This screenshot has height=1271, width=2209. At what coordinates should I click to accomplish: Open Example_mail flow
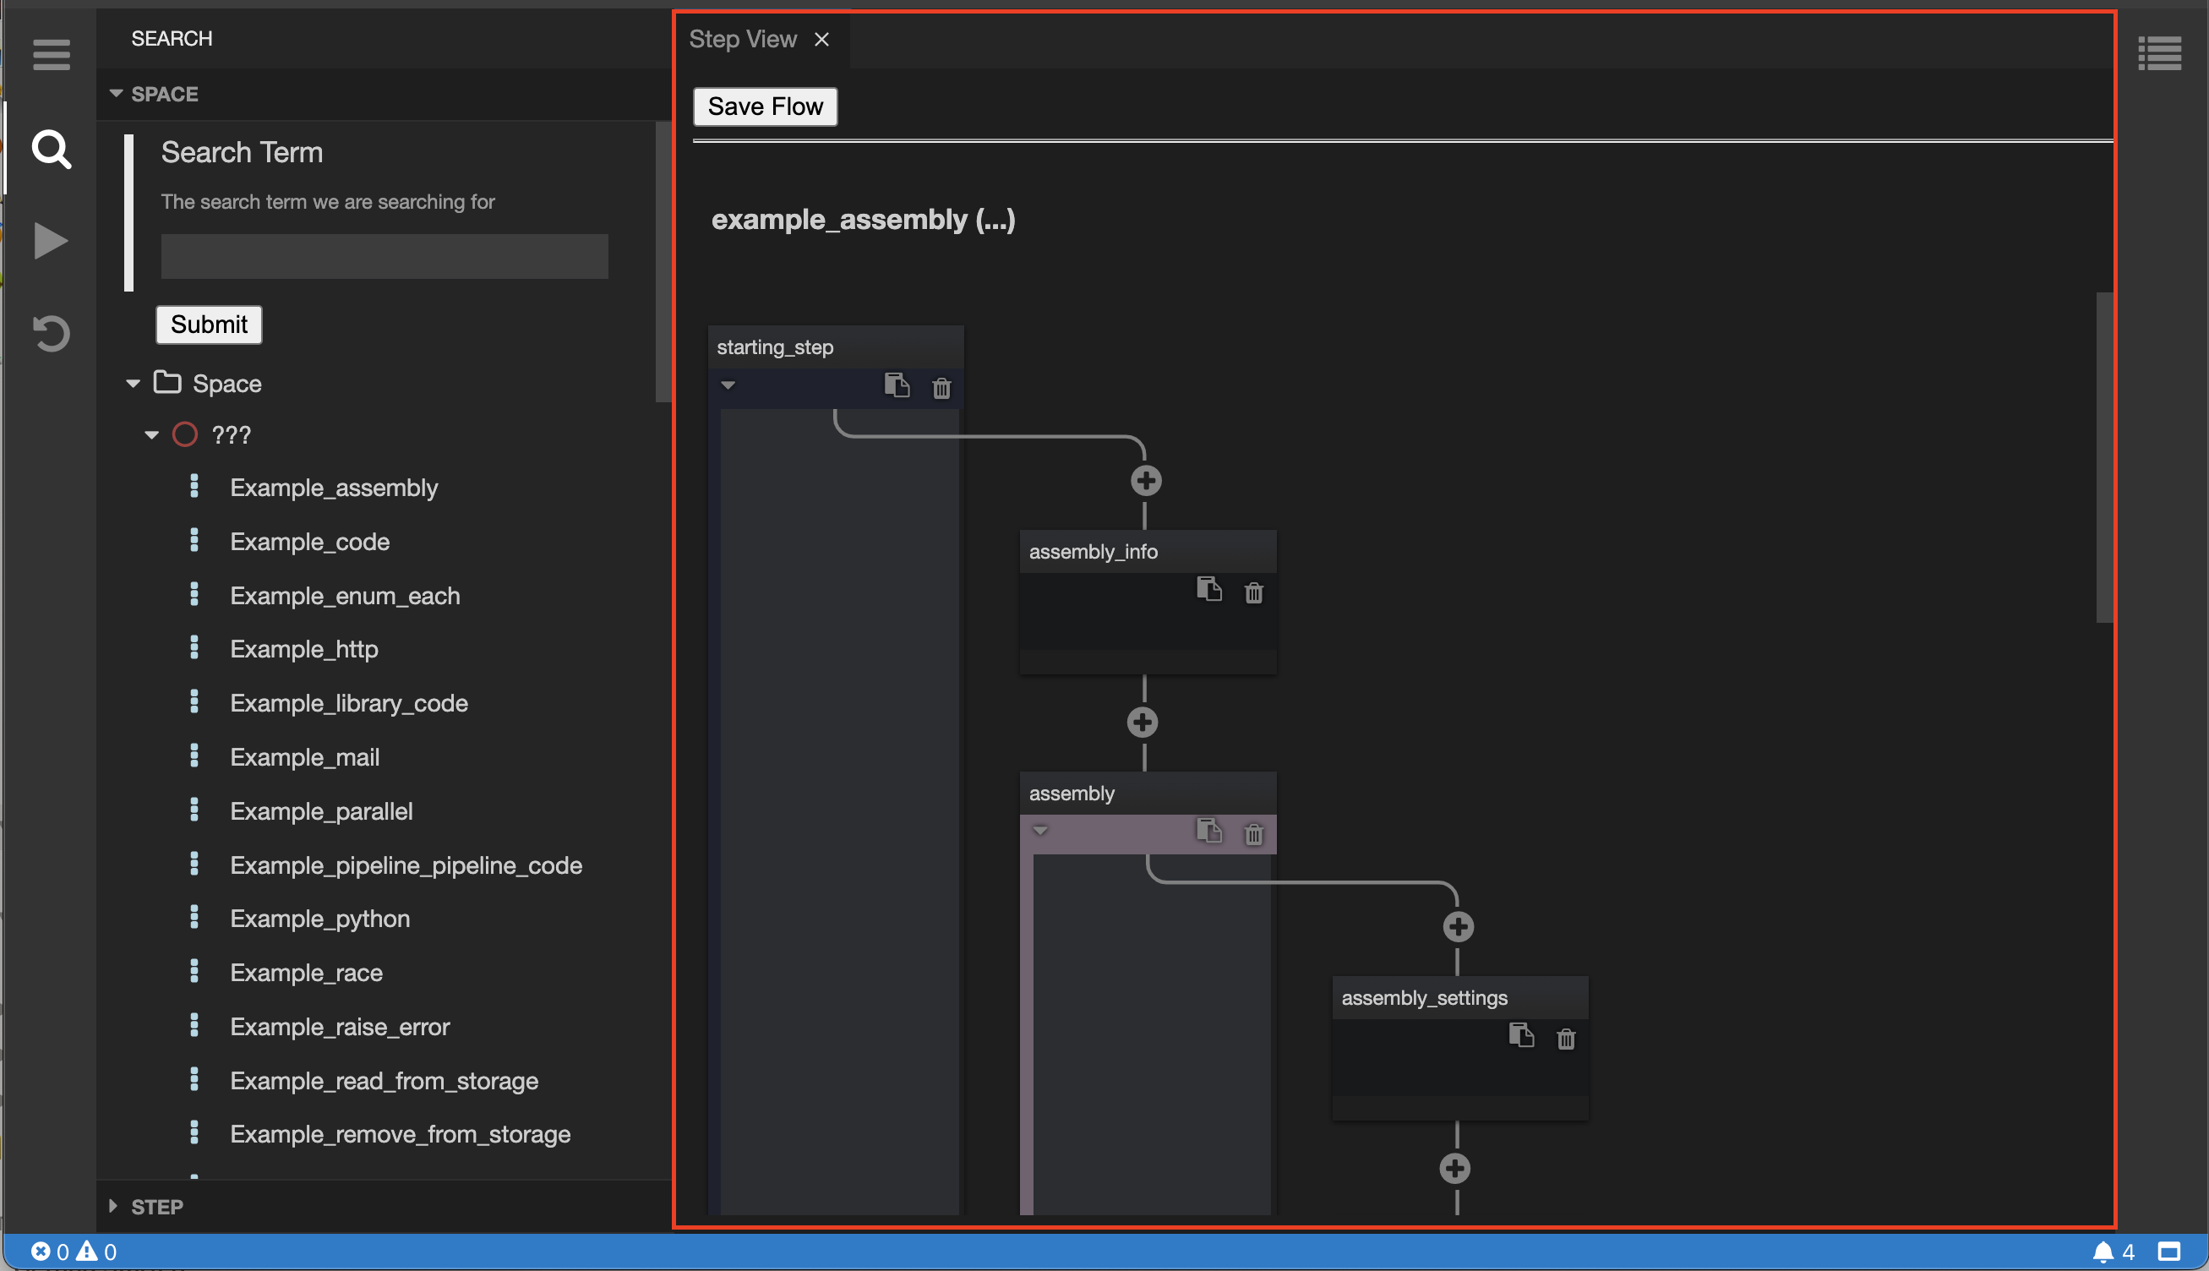coord(303,757)
